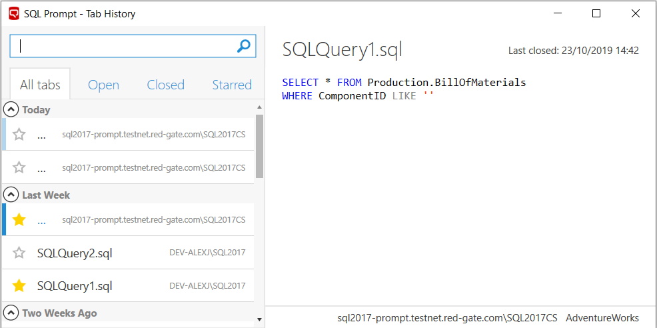Collapse the Last Week group
This screenshot has height=328, width=657.
(x=11, y=195)
